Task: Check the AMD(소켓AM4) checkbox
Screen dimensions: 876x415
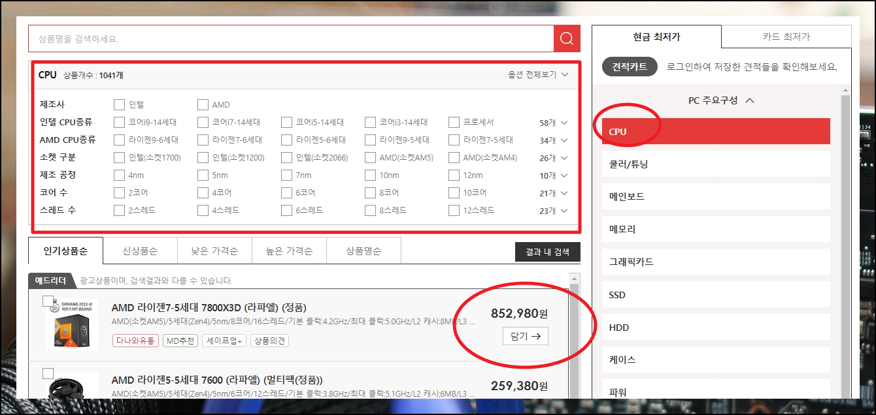Action: coord(454,157)
